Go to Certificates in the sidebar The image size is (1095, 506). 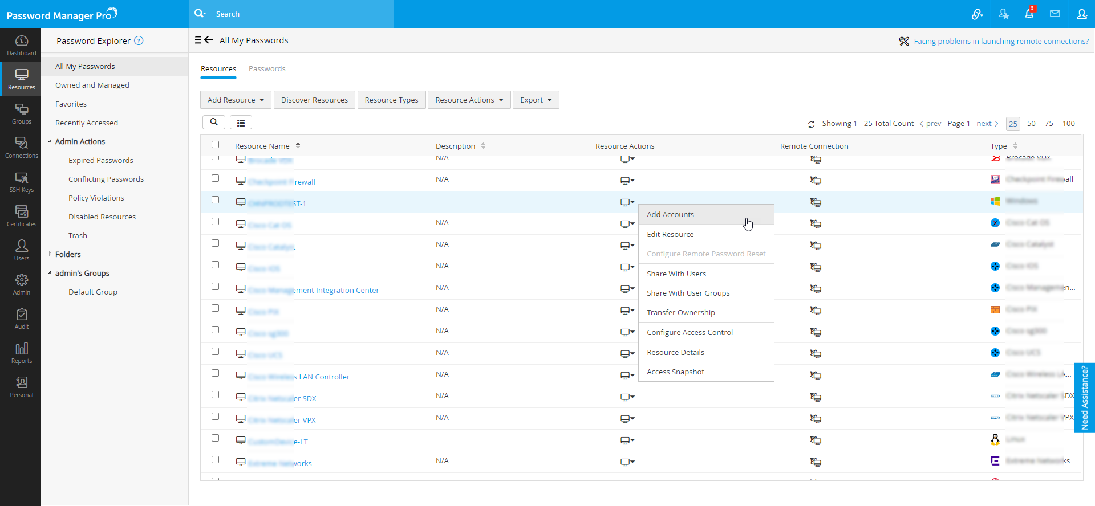click(x=21, y=216)
